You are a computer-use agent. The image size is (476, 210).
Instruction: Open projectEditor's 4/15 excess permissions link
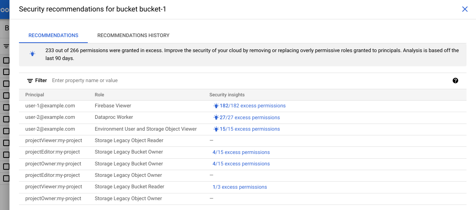click(x=241, y=152)
